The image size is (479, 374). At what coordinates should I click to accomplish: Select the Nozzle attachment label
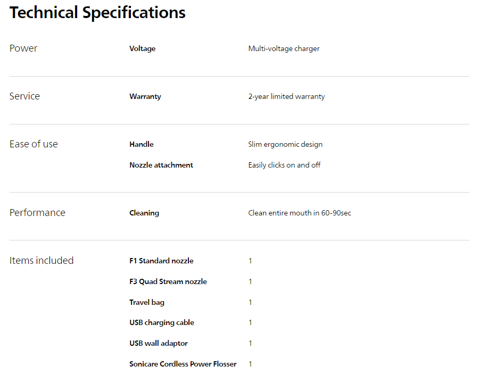[x=161, y=165]
